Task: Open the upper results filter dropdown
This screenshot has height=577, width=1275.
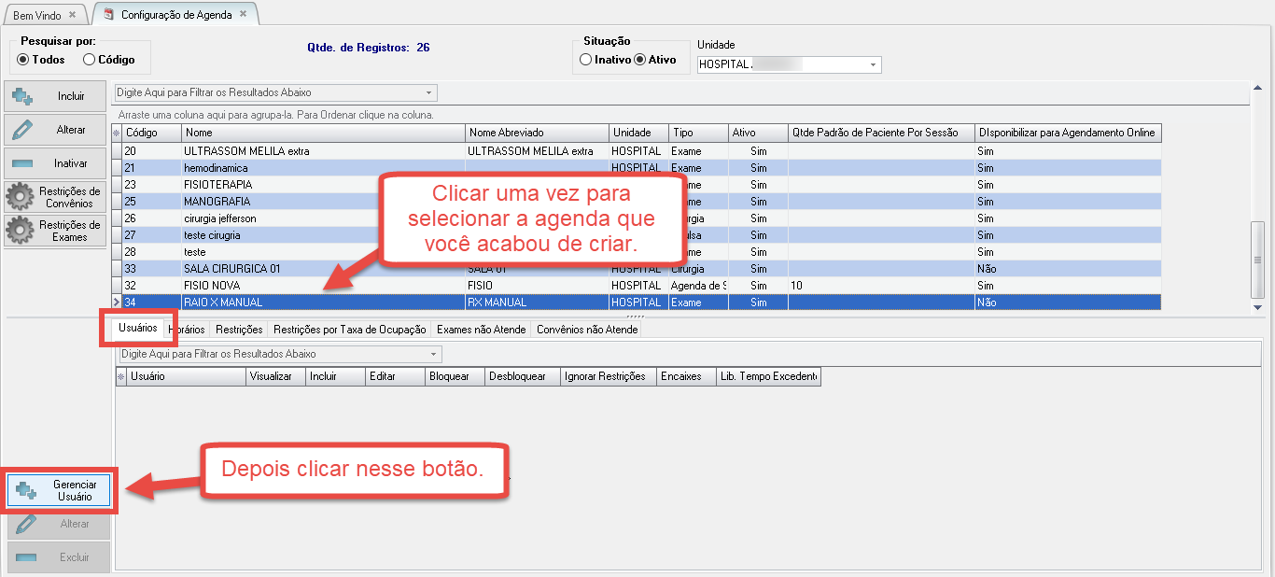Action: (428, 93)
